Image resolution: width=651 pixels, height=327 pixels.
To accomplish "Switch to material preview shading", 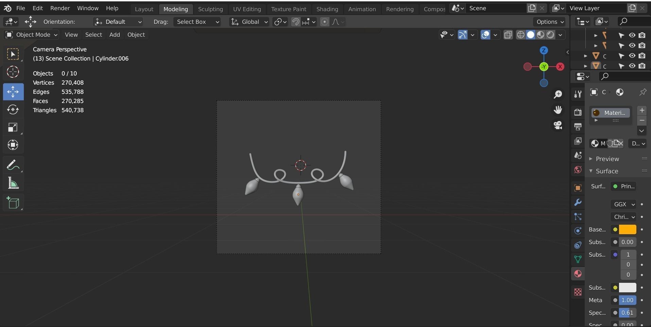I will tap(541, 35).
